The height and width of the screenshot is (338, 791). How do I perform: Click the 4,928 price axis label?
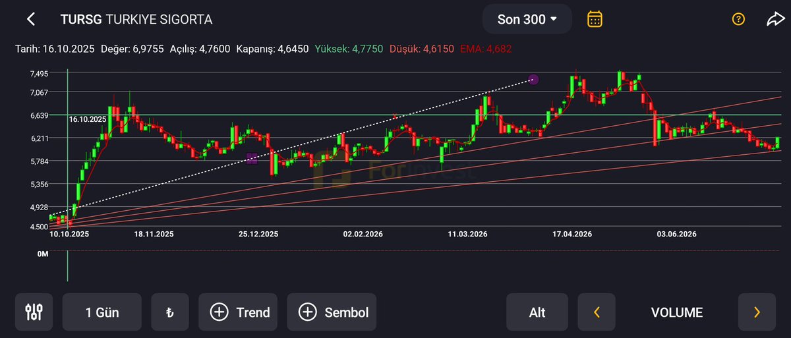coord(40,208)
